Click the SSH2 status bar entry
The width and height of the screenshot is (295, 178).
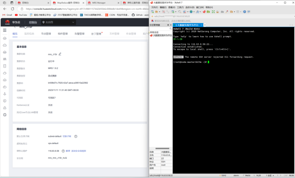(223, 176)
